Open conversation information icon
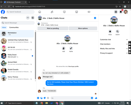The height and width of the screenshot is (105, 131). (95, 18)
